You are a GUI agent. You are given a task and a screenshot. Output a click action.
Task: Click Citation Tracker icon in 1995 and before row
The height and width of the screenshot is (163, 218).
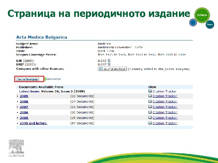pos(150,123)
